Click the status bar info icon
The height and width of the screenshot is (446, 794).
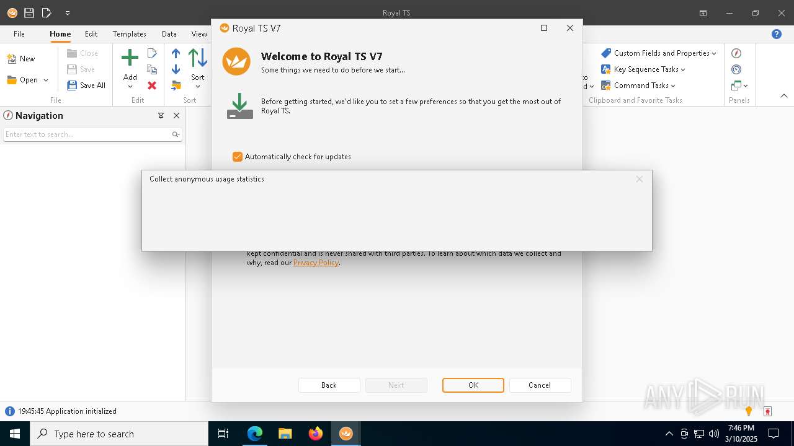[9, 411]
